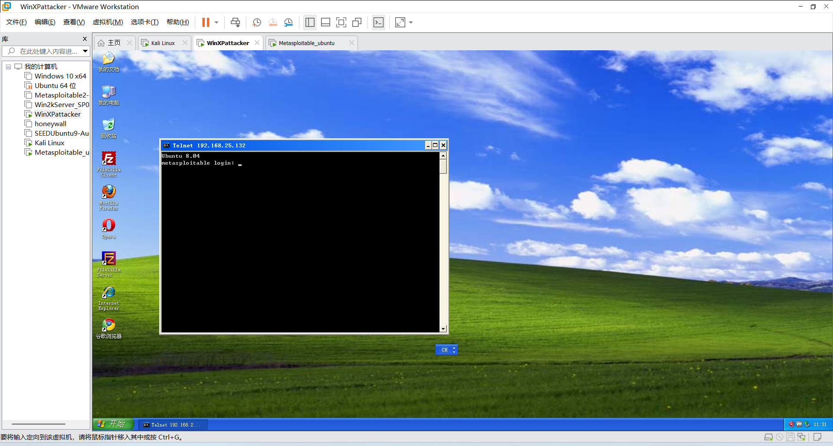833x446 pixels.
Task: Select Win2kServer_SP0 in the library
Action: point(57,105)
